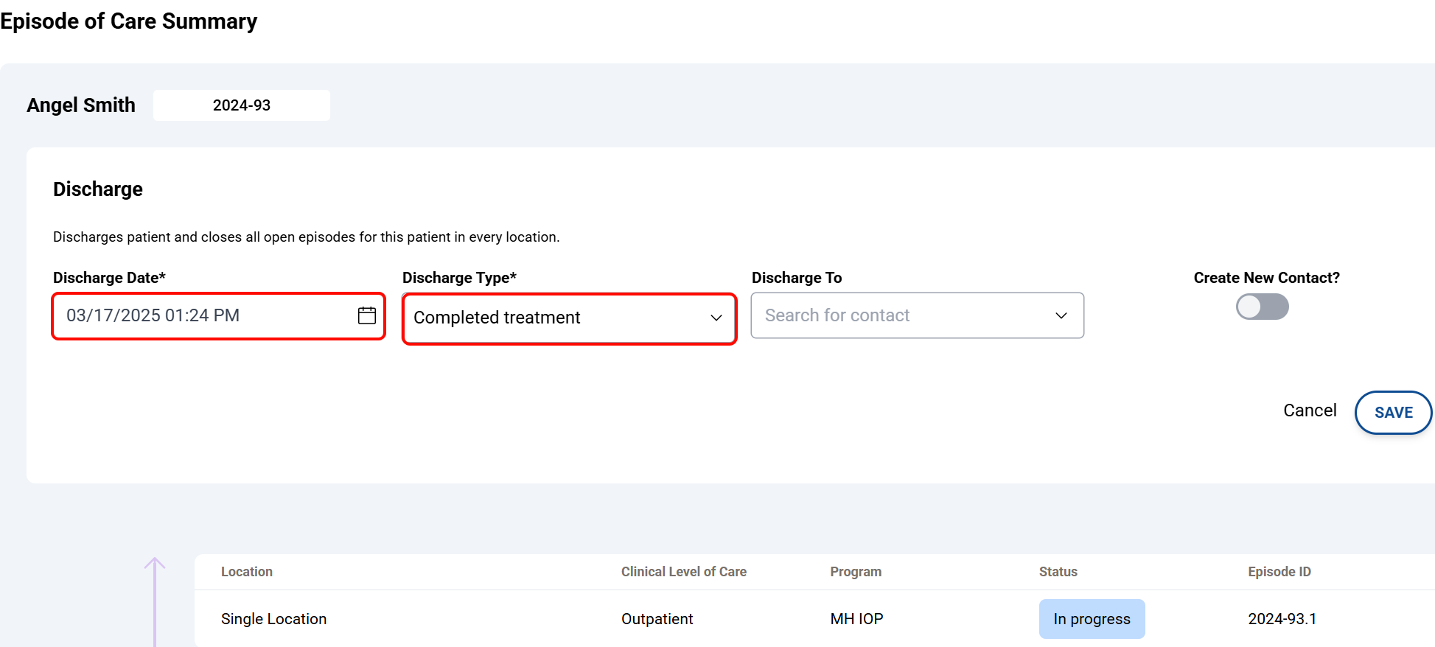1435x647 pixels.
Task: Click the In progress status badge
Action: coord(1092,619)
